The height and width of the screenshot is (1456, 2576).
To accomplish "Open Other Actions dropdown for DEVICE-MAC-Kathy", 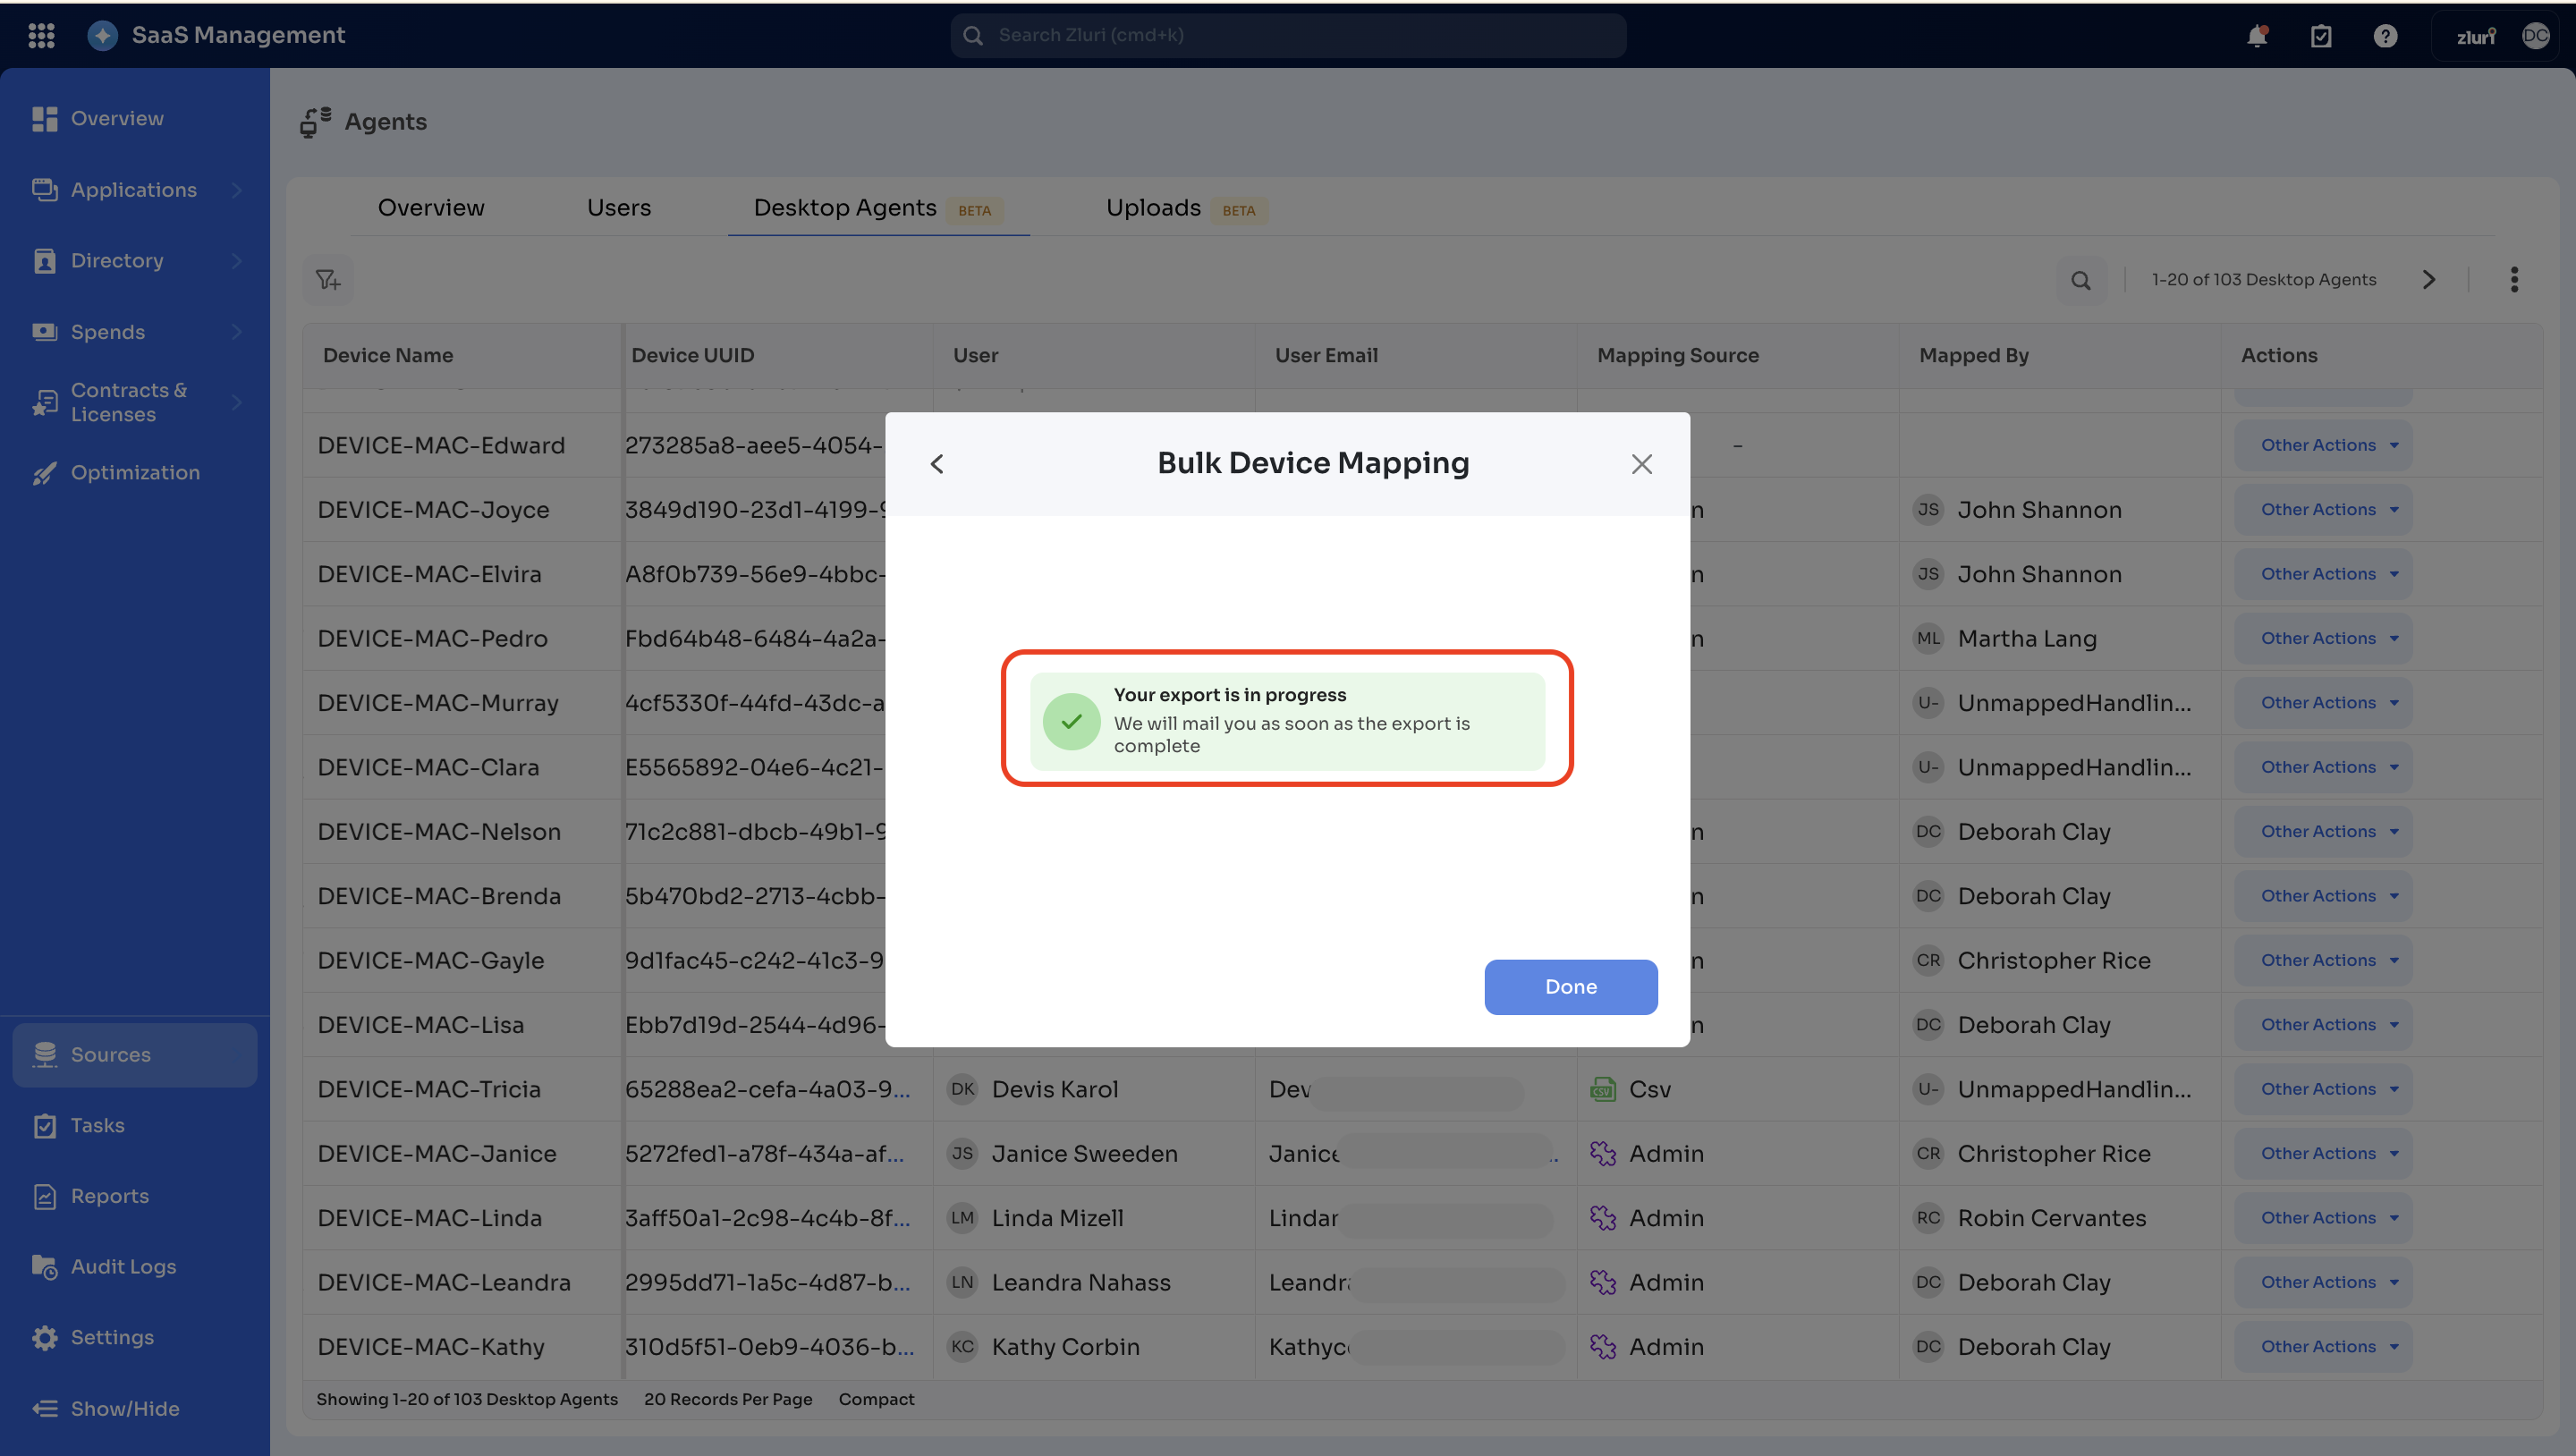I will (x=2322, y=1346).
